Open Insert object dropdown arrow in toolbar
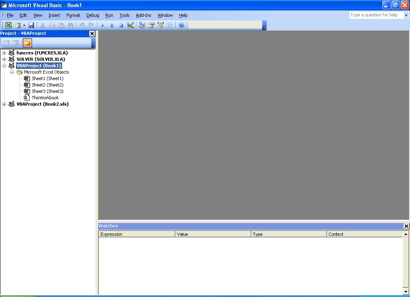410x297 pixels. point(24,25)
